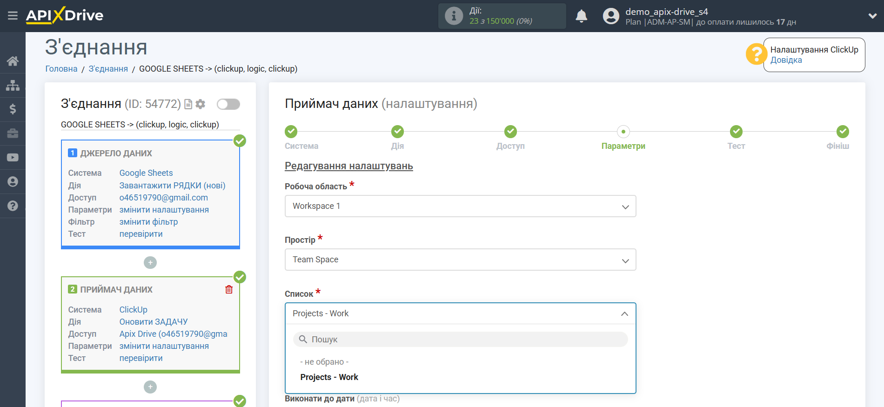Go to the Доступ step
The image size is (884, 407).
point(510,132)
